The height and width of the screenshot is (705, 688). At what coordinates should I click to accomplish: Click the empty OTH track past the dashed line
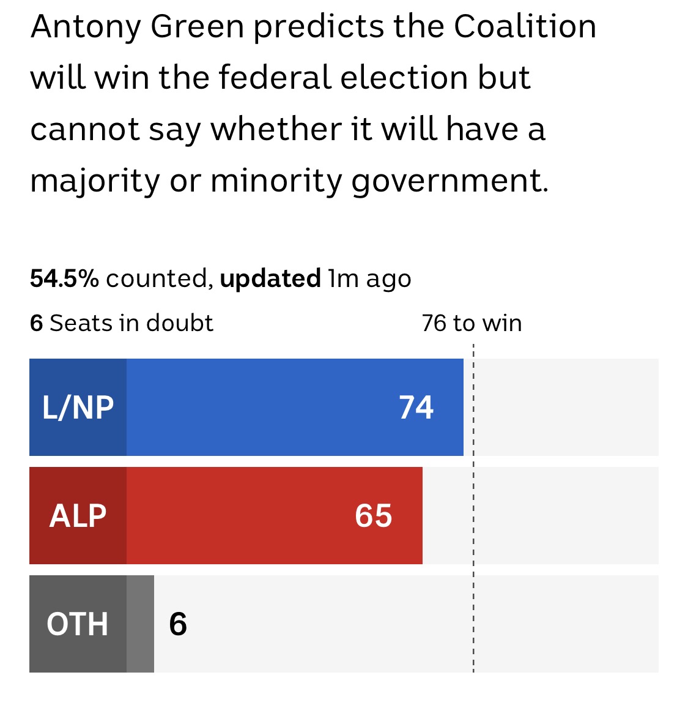pos(566,624)
